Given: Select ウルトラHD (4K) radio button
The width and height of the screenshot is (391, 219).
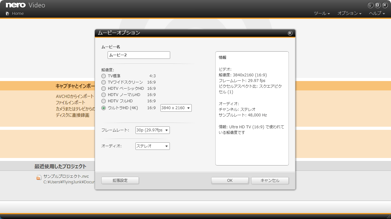Looking at the screenshot, I should pos(104,108).
